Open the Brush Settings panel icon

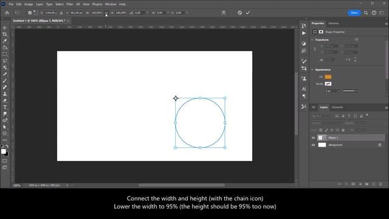304,61
